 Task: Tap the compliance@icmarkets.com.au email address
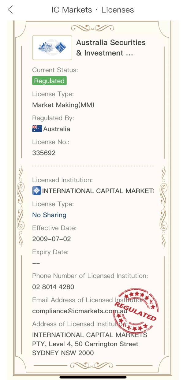click(x=80, y=311)
